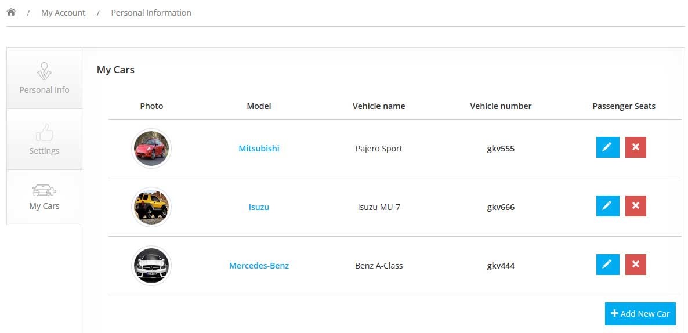Viewport: 688px width, 333px height.
Task: Follow the Mercedes-Benz model link
Action: tap(259, 266)
